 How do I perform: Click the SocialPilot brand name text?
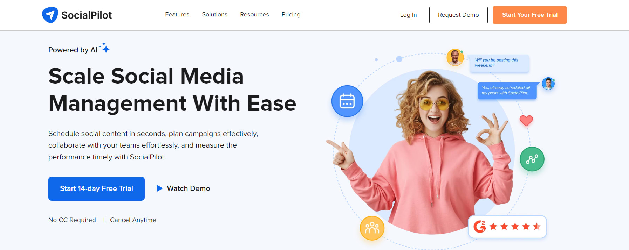tap(87, 15)
